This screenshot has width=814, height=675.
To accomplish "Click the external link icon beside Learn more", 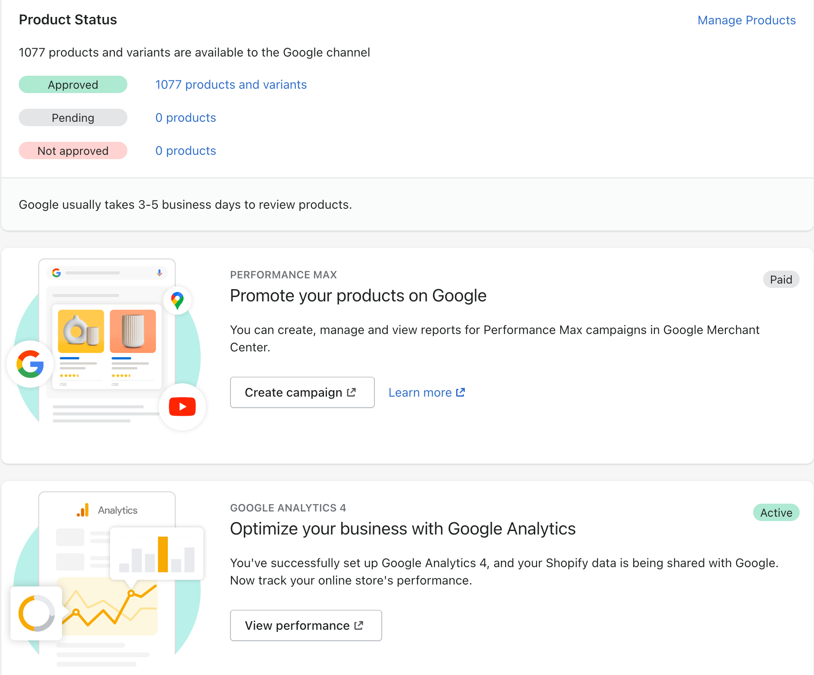I will 460,392.
